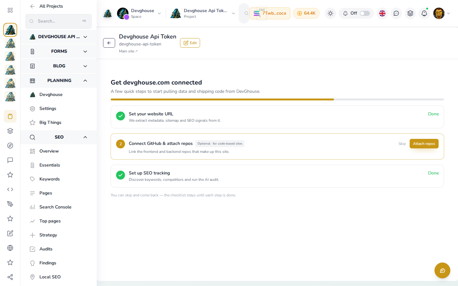Click the Edit button beside the project title
Viewport: 458px width, 286px height.
(x=190, y=43)
